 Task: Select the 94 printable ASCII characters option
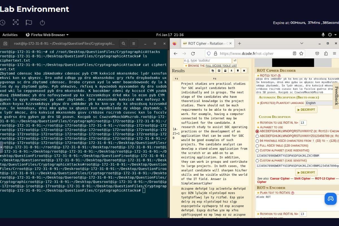click(257, 141)
